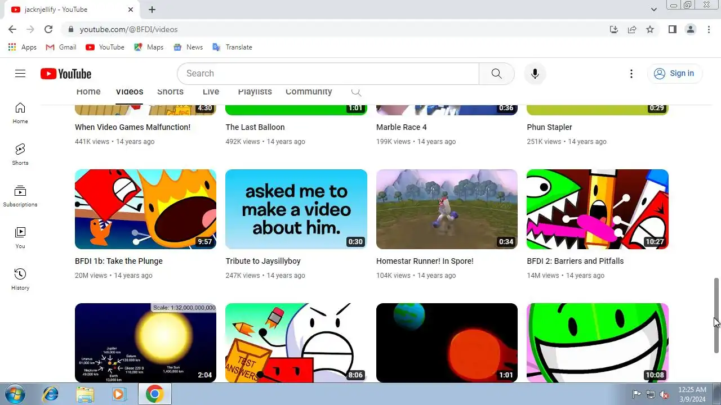
Task: Click title Homestar Runner! In Spore!
Action: click(x=425, y=261)
